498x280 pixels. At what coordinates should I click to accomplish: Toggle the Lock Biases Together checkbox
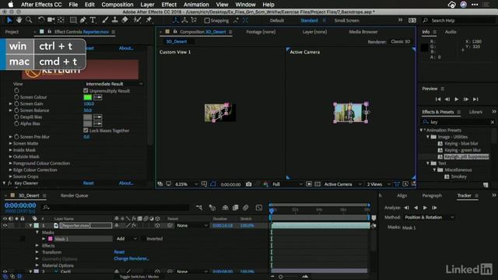pos(86,131)
